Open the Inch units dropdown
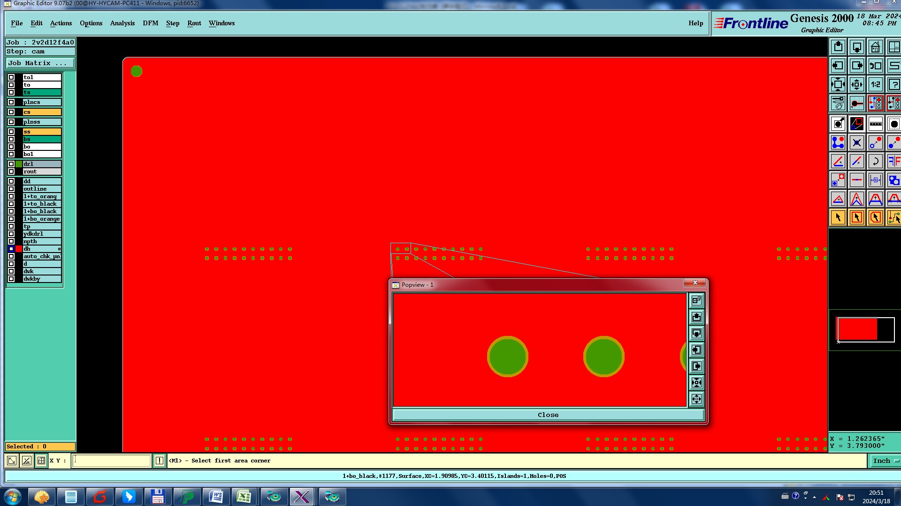 (x=885, y=461)
